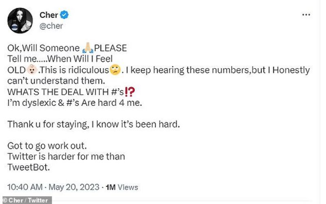The width and height of the screenshot is (326, 204).
Task: Click the line 'WHATS THE DEAL WITH #'s'
Action: (65, 92)
